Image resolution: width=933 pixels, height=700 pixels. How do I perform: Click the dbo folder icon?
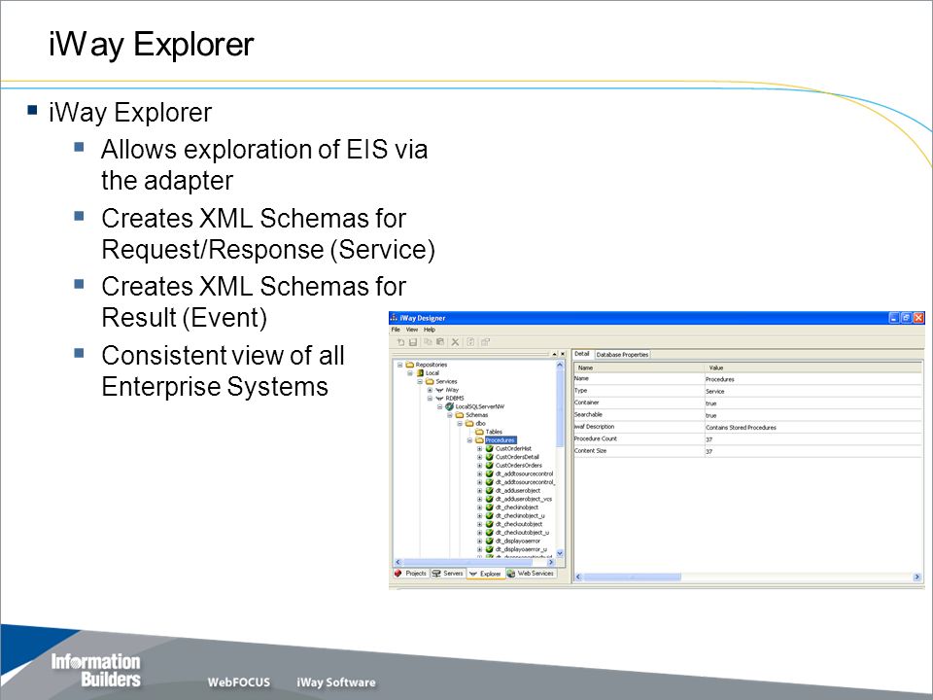(x=469, y=423)
